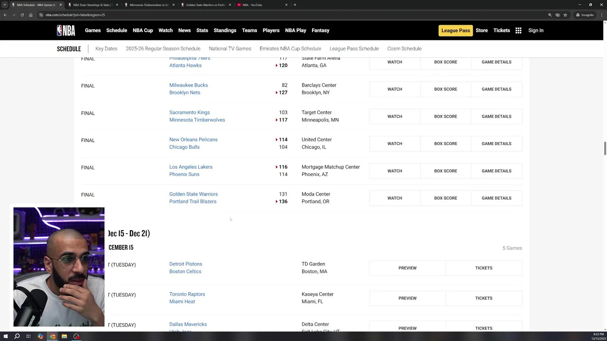Image resolution: width=607 pixels, height=341 pixels.
Task: Open the Store link
Action: [482, 30]
